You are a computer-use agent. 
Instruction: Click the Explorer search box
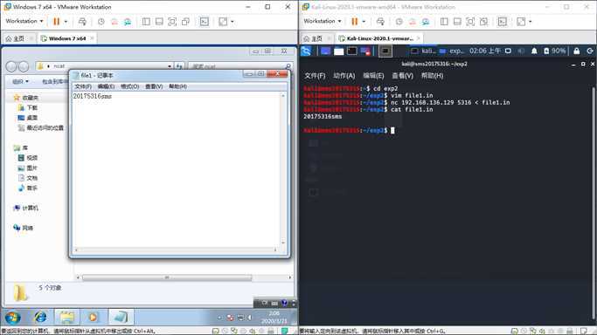[x=239, y=66]
